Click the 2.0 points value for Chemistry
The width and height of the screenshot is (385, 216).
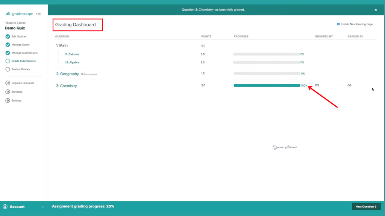(203, 85)
